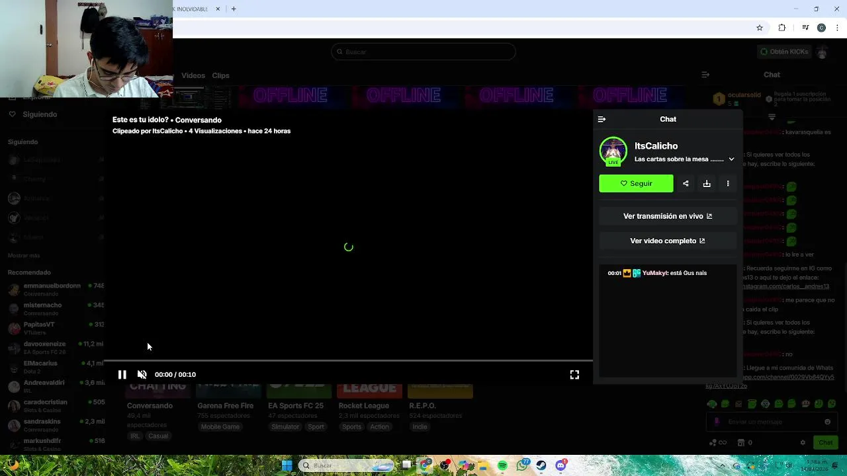
Task: Click the Mobile Game tag
Action: pyautogui.click(x=220, y=427)
